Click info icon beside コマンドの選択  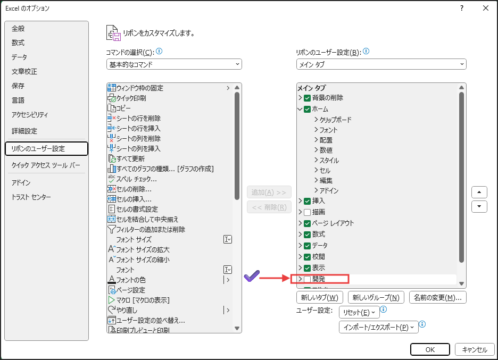pyautogui.click(x=160, y=51)
